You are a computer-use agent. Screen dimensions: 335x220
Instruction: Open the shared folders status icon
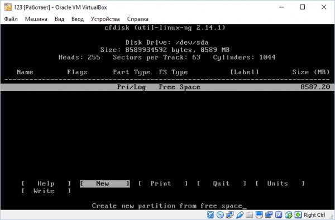click(x=250, y=214)
